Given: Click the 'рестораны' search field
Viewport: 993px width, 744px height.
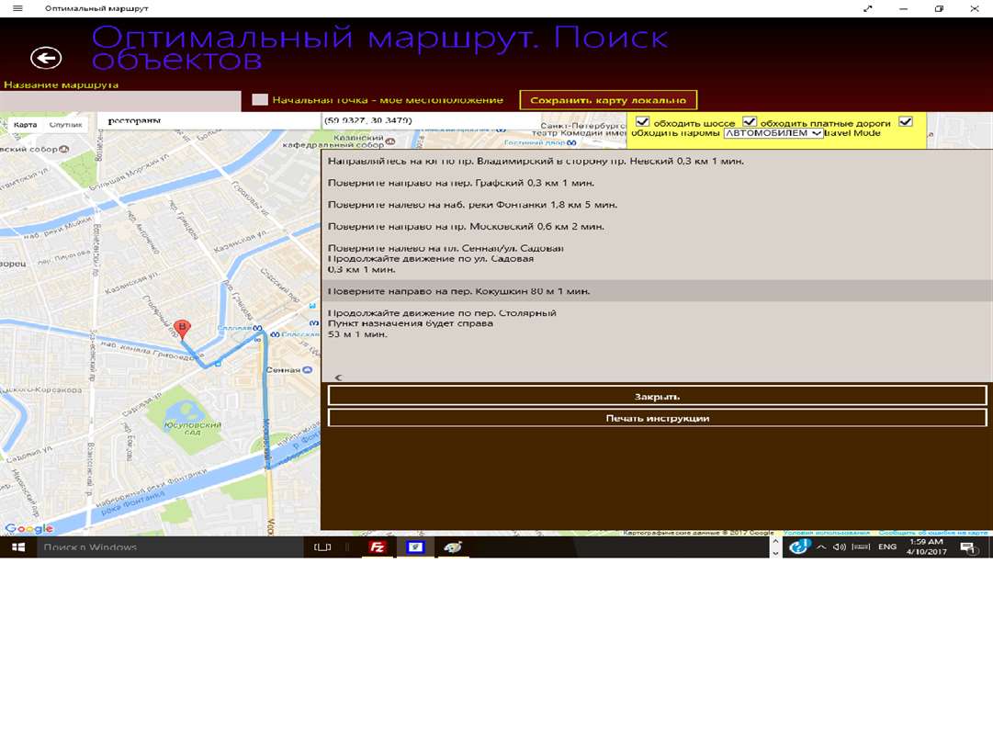Looking at the screenshot, I should 209,120.
